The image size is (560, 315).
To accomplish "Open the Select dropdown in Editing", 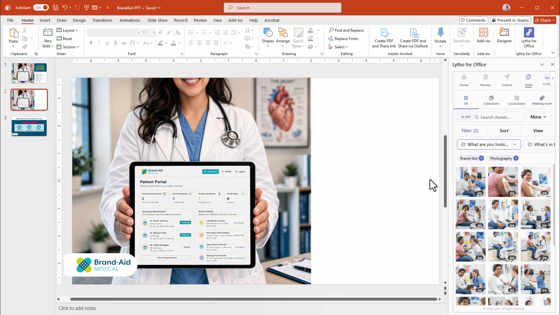I will coord(338,47).
